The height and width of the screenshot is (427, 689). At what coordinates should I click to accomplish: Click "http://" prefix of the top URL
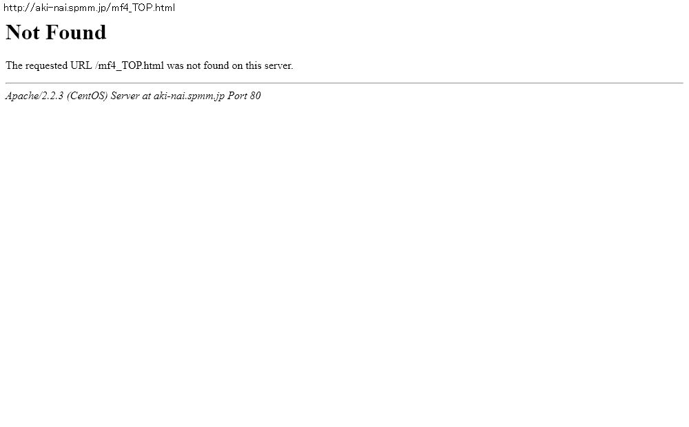(x=19, y=8)
